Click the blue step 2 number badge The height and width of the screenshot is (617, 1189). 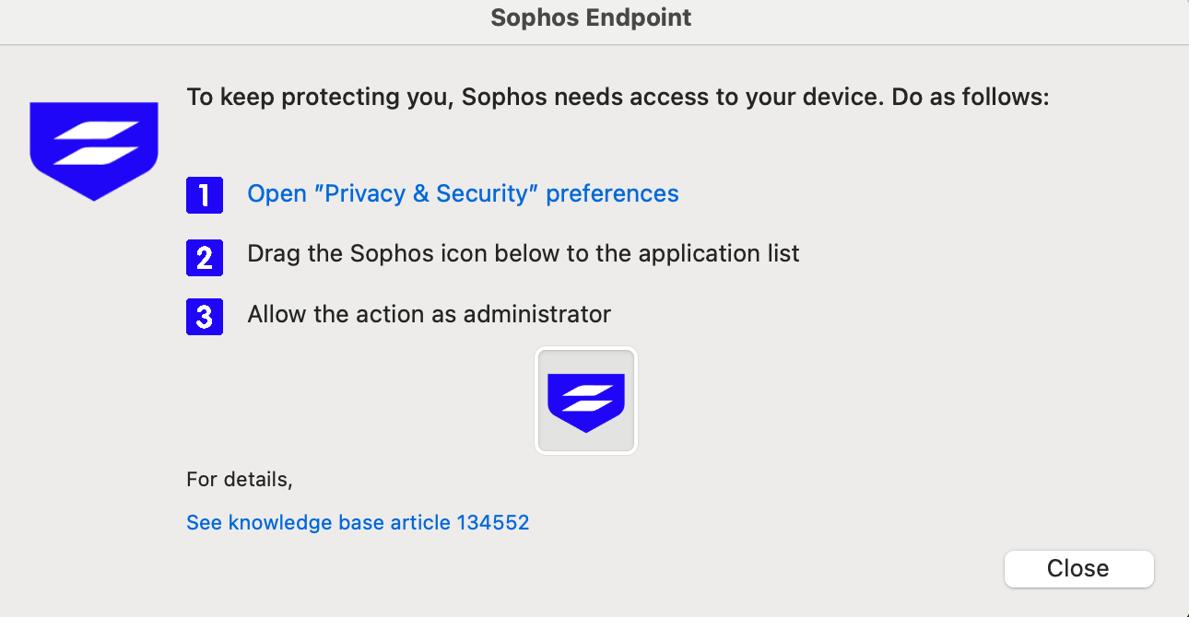(205, 255)
